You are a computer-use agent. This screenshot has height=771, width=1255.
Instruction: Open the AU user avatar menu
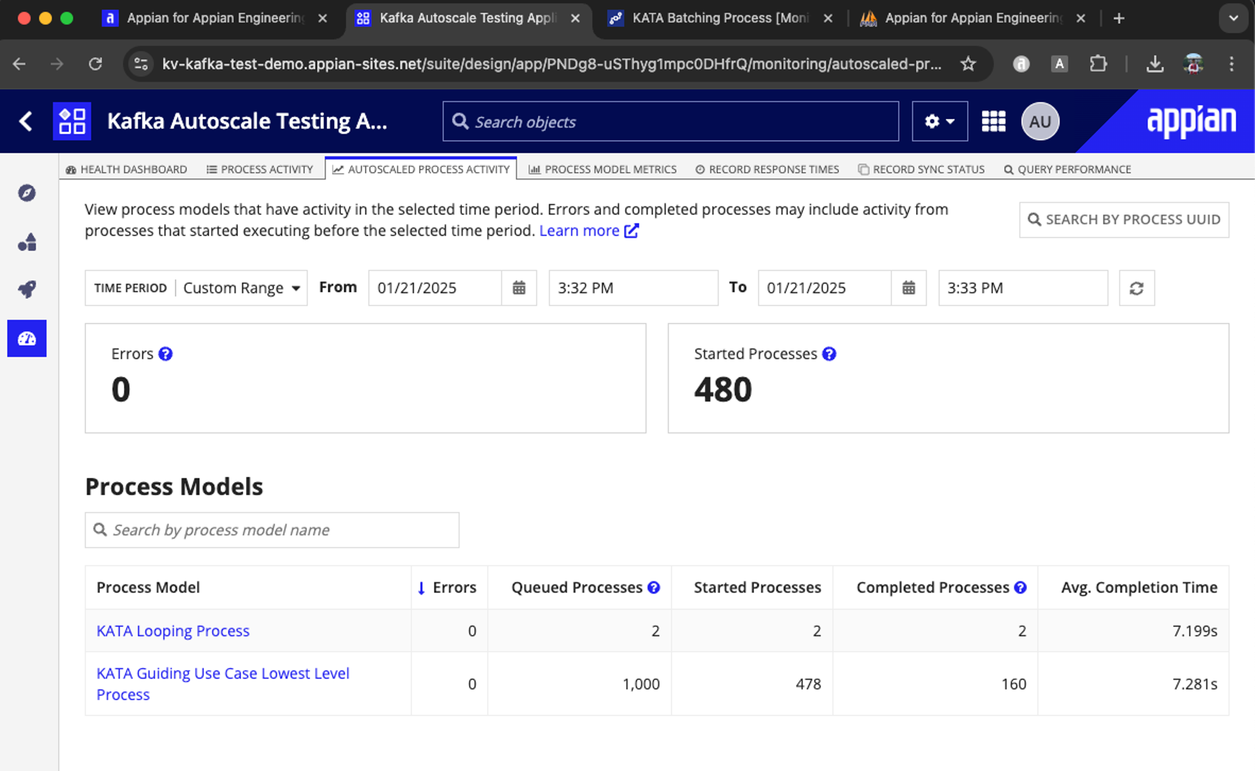tap(1040, 121)
